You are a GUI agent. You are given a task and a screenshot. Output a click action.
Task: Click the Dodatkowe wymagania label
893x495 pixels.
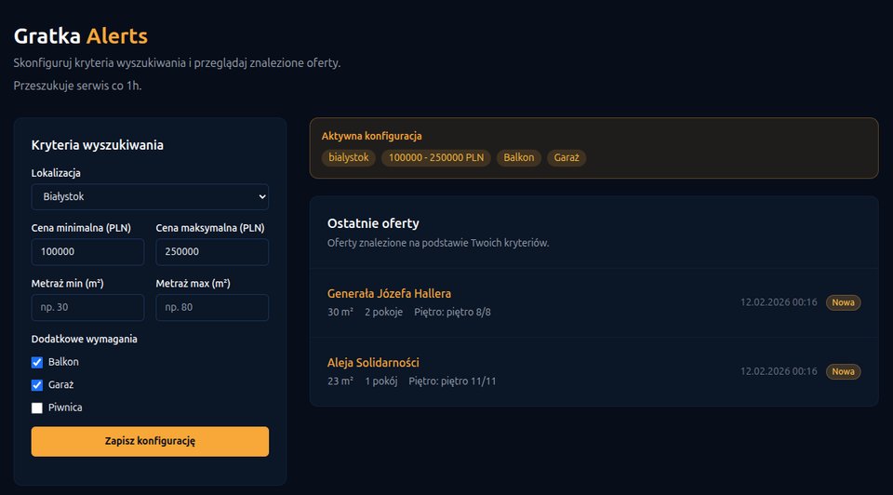point(85,339)
